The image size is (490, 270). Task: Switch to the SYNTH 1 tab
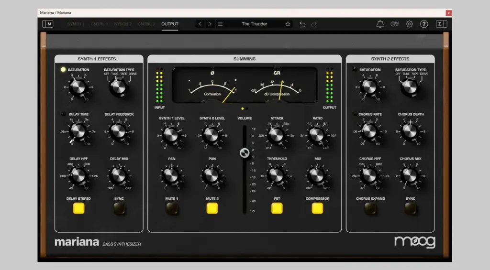point(75,24)
